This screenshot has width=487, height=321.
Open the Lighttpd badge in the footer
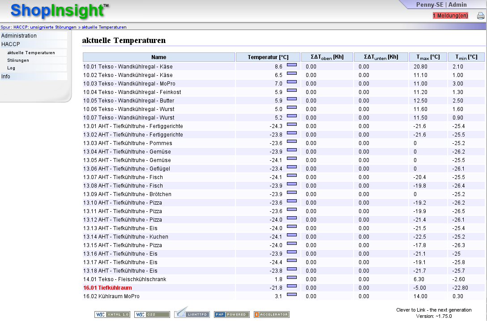tap(192, 312)
